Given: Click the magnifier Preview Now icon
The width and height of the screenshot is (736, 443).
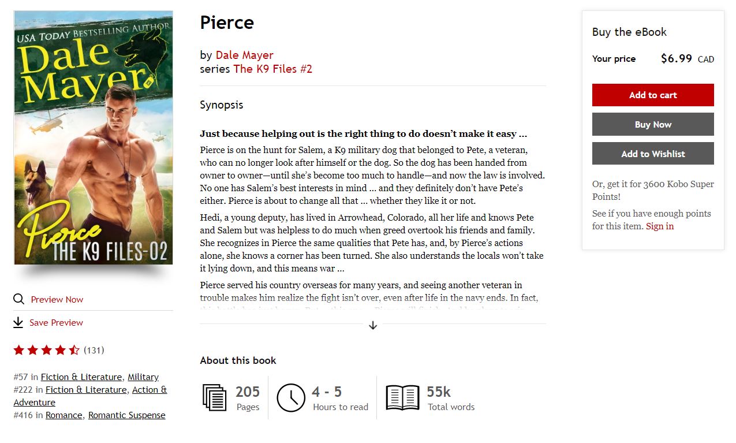Looking at the screenshot, I should (x=18, y=299).
